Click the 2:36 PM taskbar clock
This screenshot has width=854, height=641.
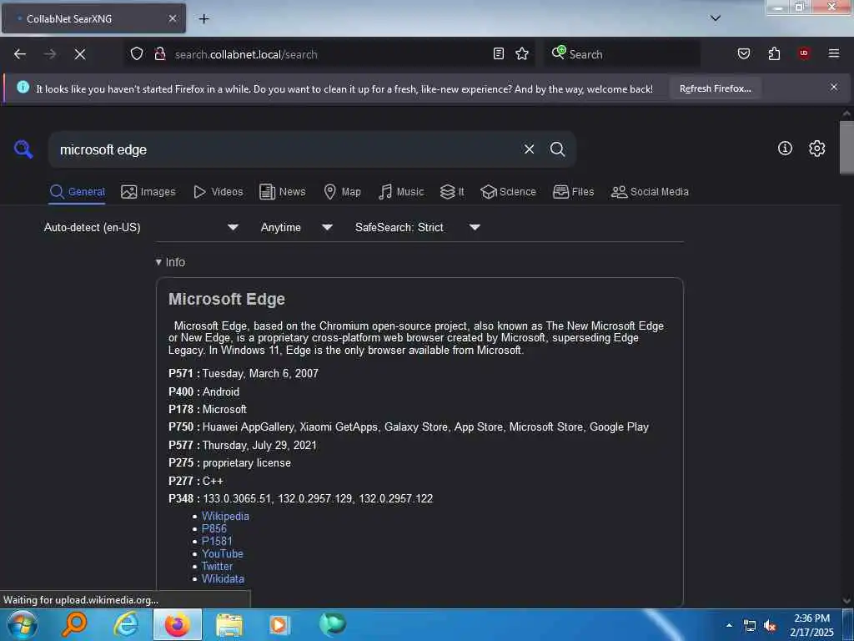click(x=811, y=625)
